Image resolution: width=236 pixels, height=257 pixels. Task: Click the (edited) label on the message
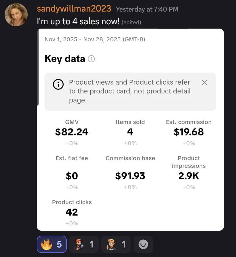(x=132, y=22)
